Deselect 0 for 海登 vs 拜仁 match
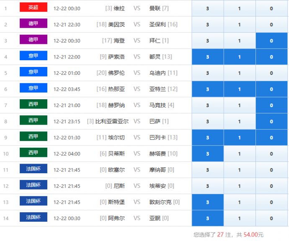Image resolution: width=289 pixels, height=241 pixels. tap(271, 41)
